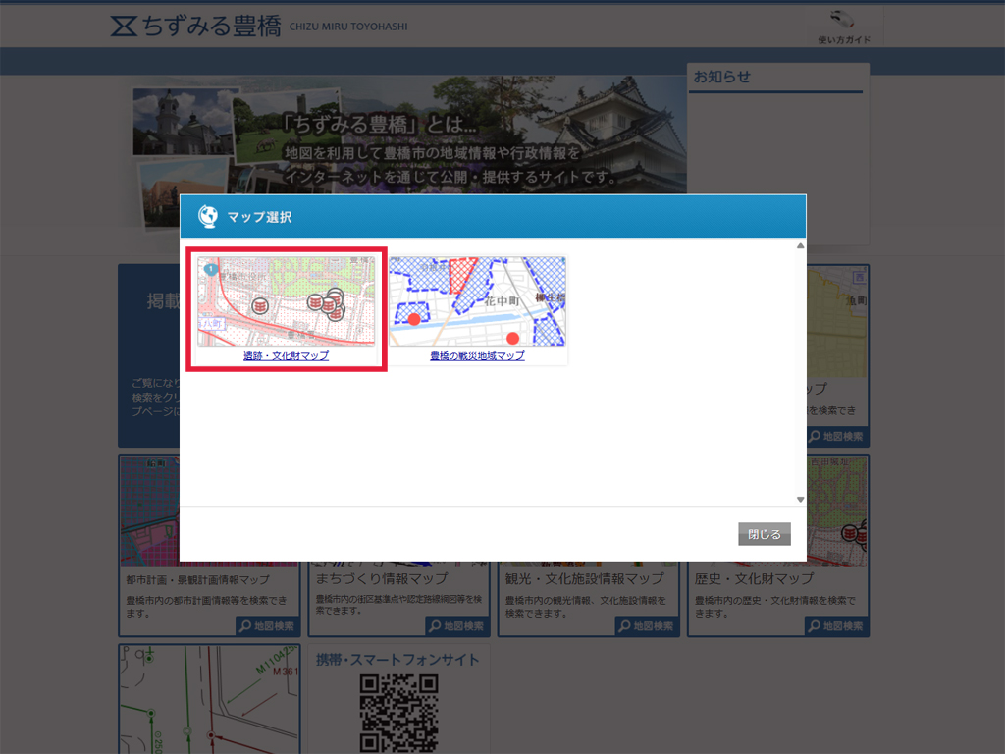The width and height of the screenshot is (1005, 754).
Task: Click the 携帯・スマートフォンサイト heading
Action: [x=397, y=660]
